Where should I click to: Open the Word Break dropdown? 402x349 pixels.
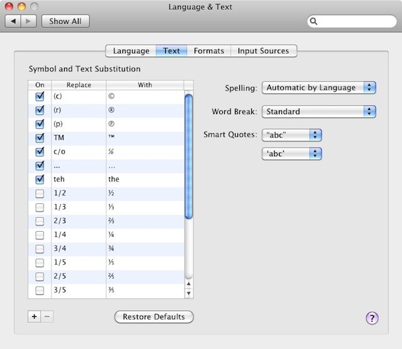coord(318,112)
